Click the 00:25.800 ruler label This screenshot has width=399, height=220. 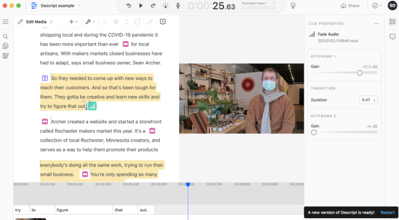click(242, 184)
